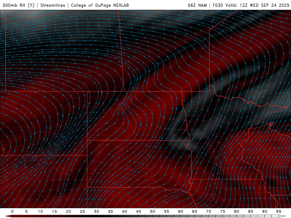Click the "Valid: 12Z WED SEP 24 2025" text
The width and height of the screenshot is (291, 218).
(257, 5)
